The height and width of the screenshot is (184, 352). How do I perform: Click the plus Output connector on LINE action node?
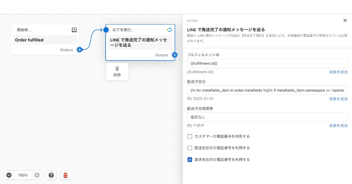175,55
